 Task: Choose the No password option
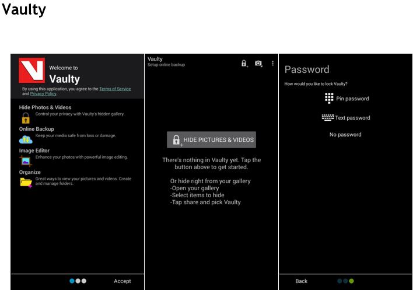[345, 135]
